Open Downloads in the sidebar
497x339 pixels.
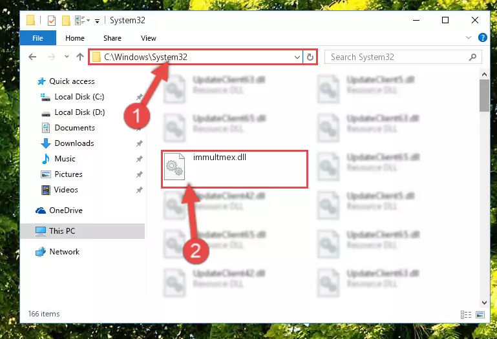tap(74, 143)
